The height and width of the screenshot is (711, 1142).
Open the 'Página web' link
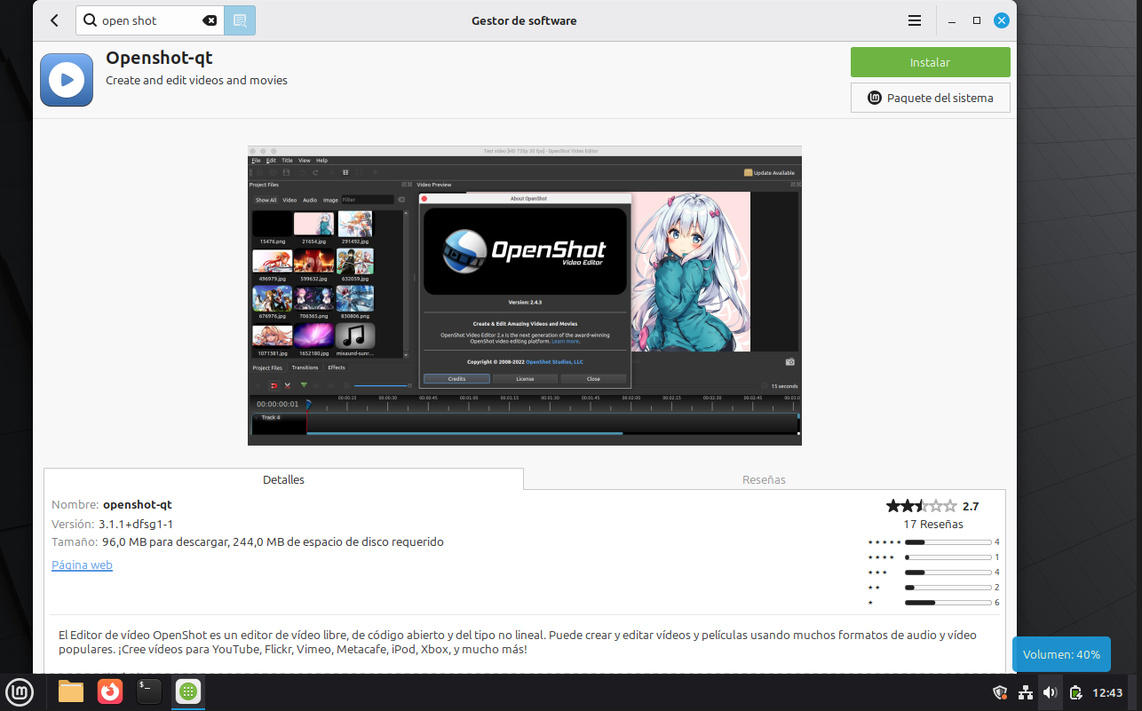pos(82,565)
